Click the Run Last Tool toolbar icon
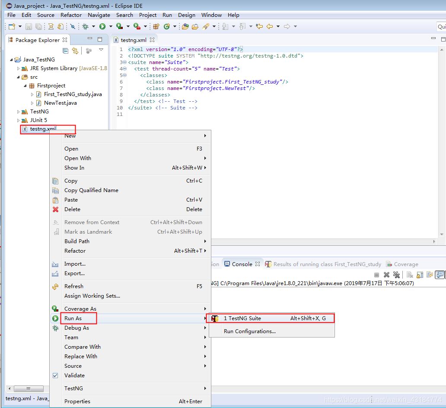The width and height of the screenshot is (446, 408). [137, 26]
